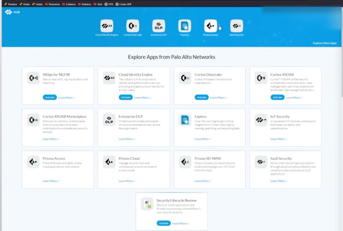
Task: Open the Cortex XDR bookmark
Action: [x=123, y=4]
